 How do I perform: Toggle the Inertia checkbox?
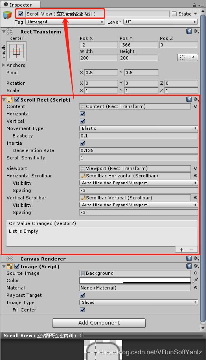(x=83, y=143)
